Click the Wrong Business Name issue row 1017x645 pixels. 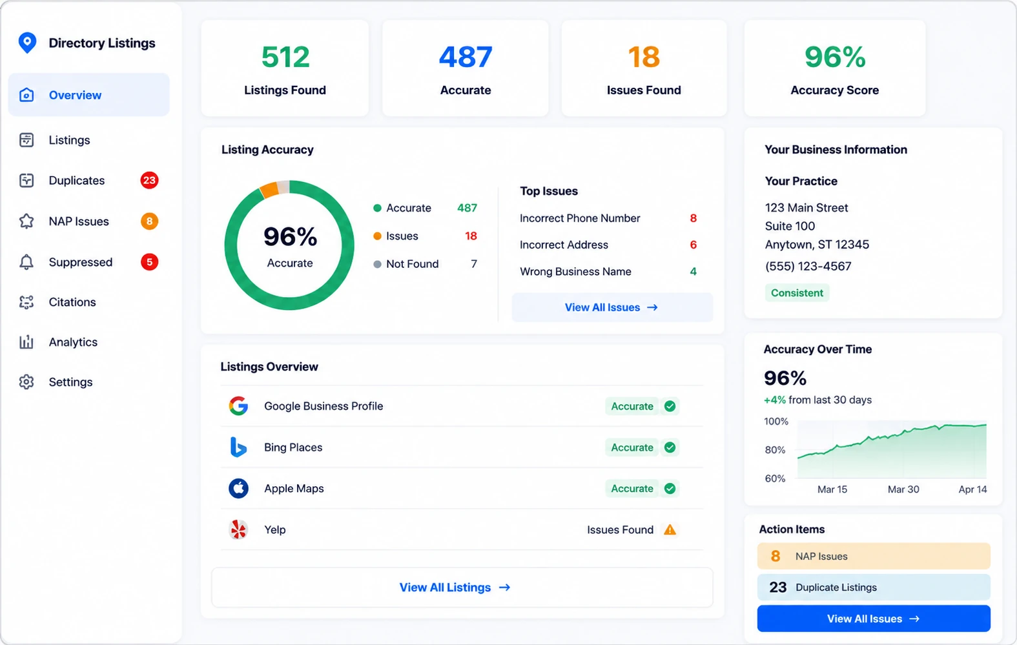pyautogui.click(x=608, y=272)
